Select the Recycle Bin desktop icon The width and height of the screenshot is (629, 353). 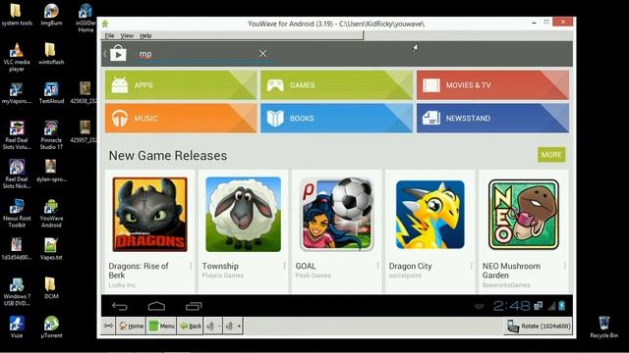coord(603,327)
